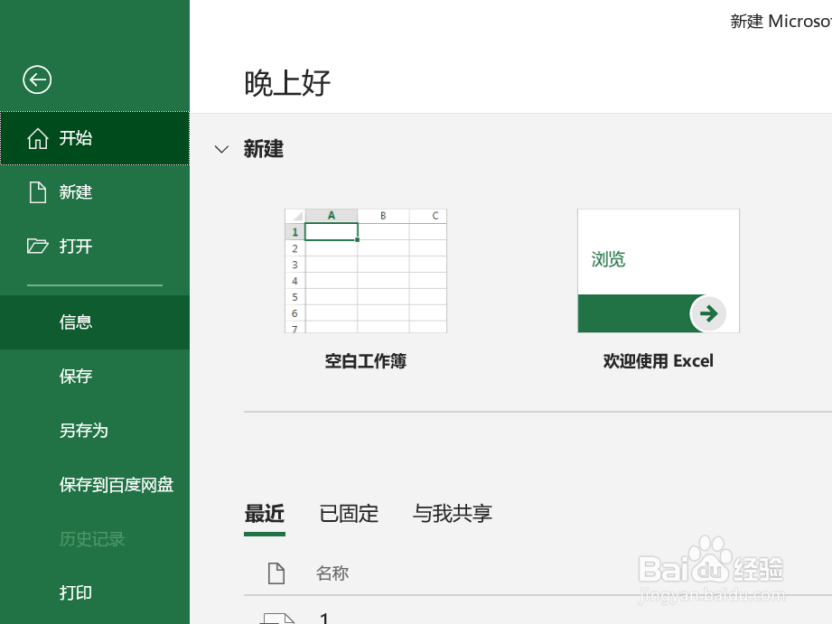Switch to the 已固定 (Pinned) tab
Viewport: 832px width, 624px height.
(347, 513)
